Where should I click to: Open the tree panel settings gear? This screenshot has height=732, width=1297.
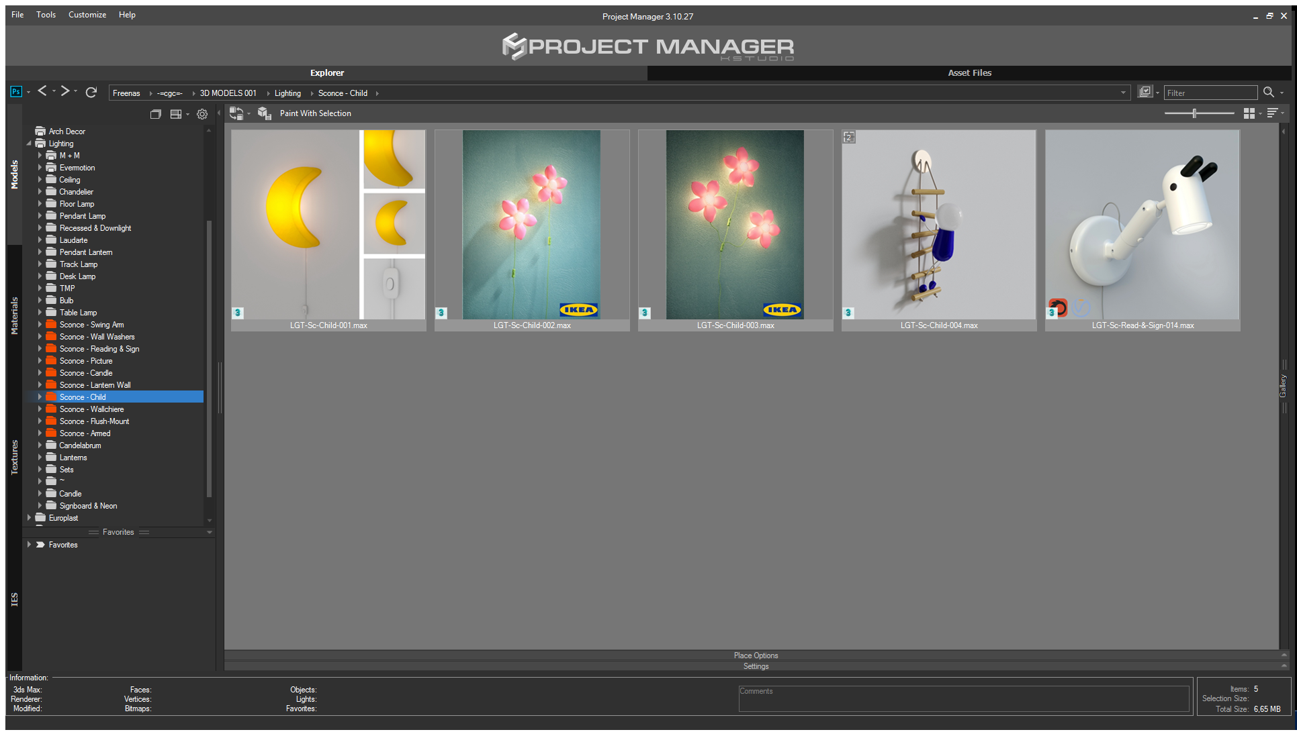point(202,114)
